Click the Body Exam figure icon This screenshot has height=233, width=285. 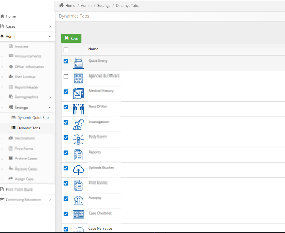[x=78, y=139]
